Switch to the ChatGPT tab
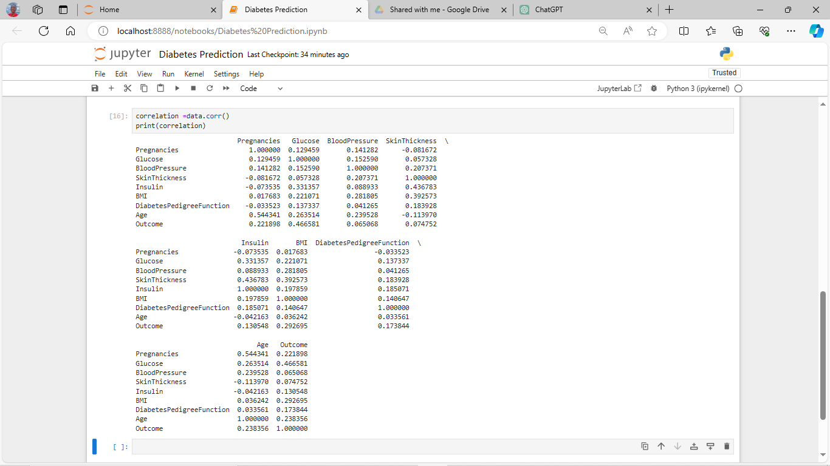The height and width of the screenshot is (466, 830). pyautogui.click(x=586, y=10)
